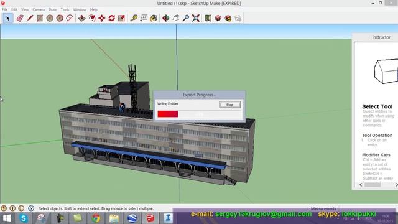
Task: Stop the export with Stop button
Action: point(229,105)
